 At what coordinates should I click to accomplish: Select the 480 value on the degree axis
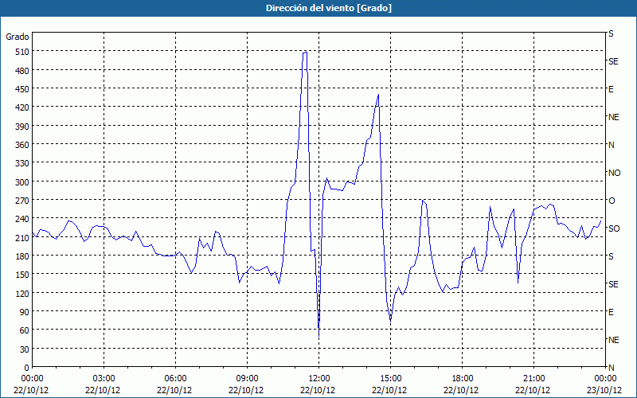coord(22,71)
